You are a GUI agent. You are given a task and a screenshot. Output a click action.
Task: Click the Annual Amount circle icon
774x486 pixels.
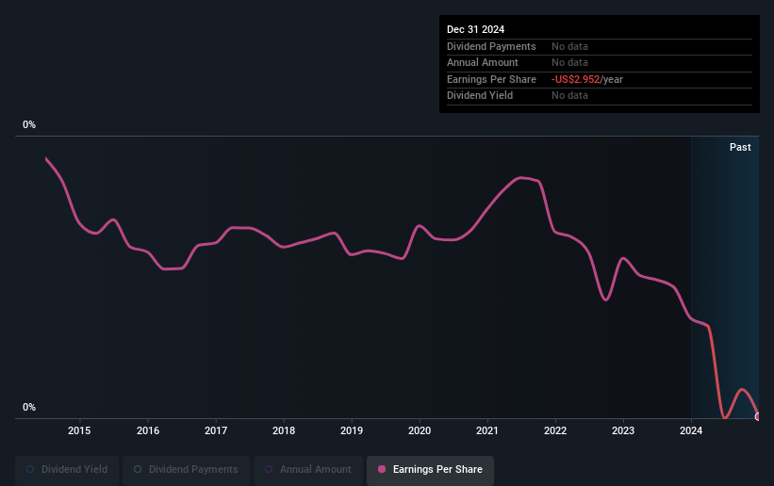269,469
